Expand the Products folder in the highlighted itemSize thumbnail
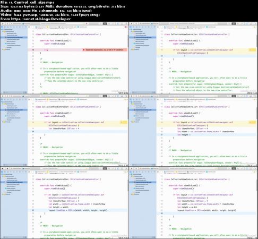 (3, 194)
